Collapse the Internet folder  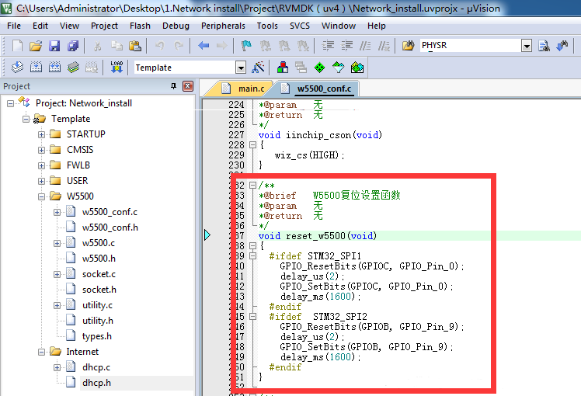(x=41, y=352)
